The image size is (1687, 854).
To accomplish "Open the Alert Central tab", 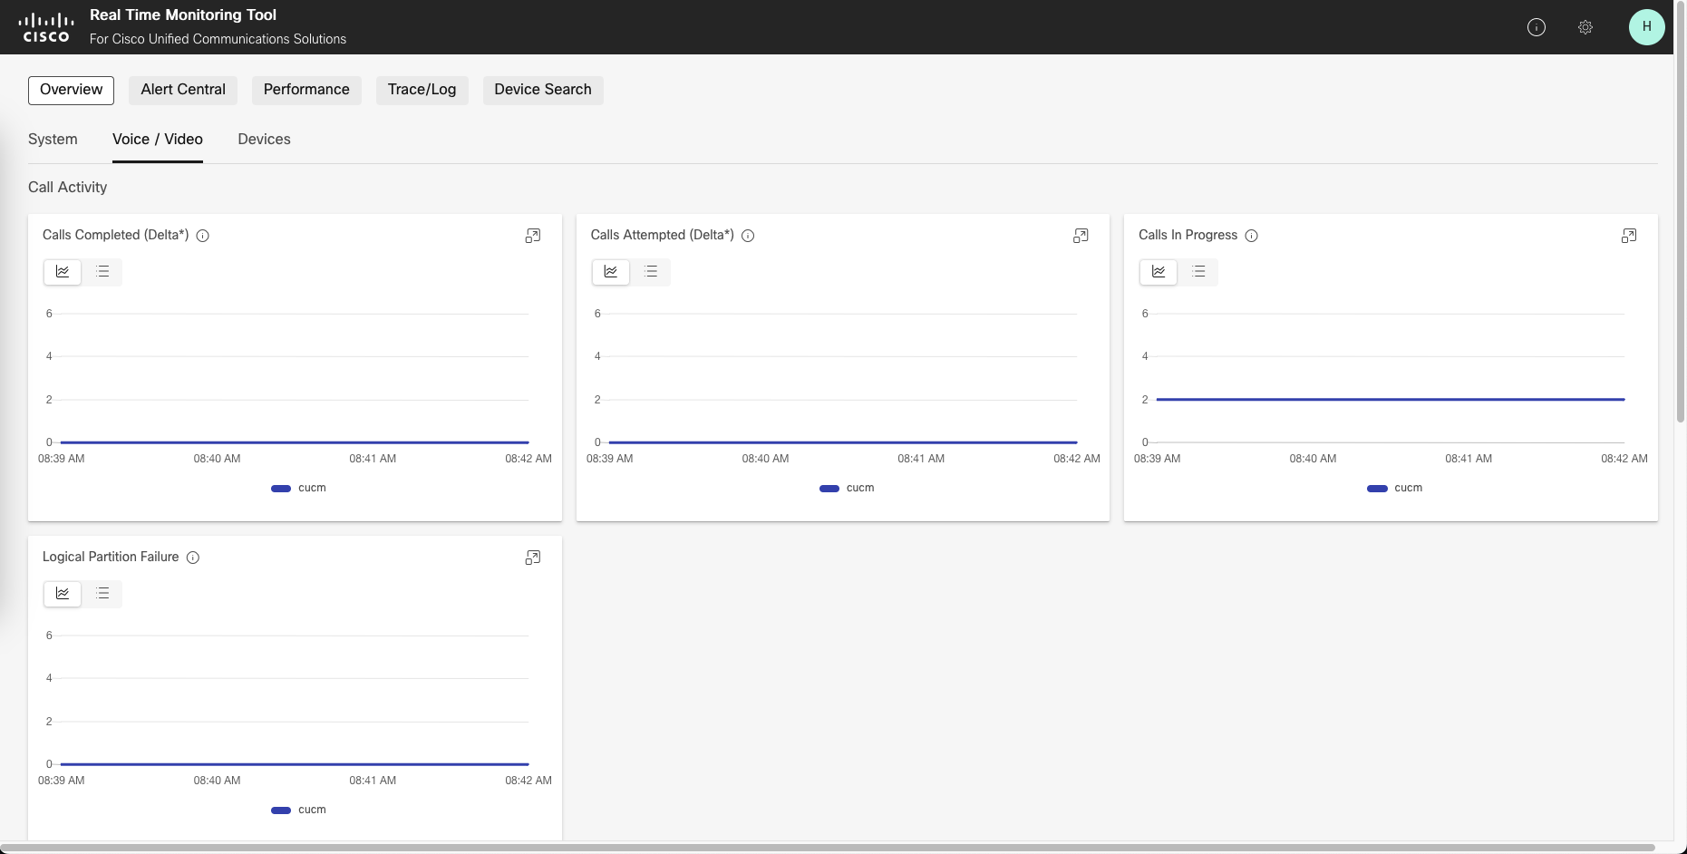I will click(x=183, y=90).
